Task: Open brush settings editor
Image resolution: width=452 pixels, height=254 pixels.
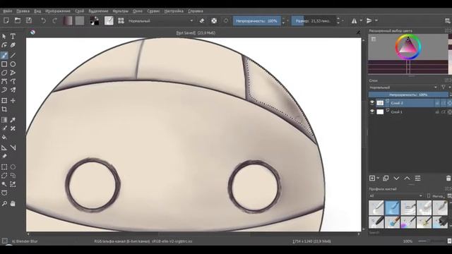Action: [109, 20]
